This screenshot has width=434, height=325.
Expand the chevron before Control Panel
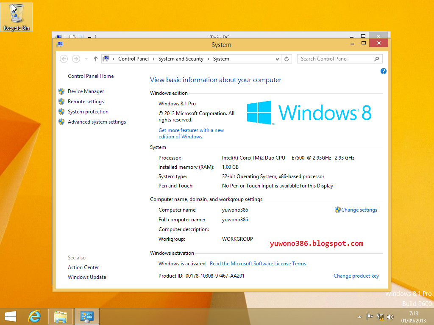pos(114,59)
